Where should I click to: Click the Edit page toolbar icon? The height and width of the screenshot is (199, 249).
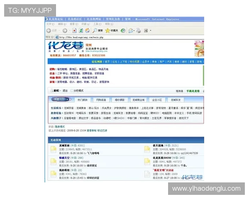(x=146, y=30)
